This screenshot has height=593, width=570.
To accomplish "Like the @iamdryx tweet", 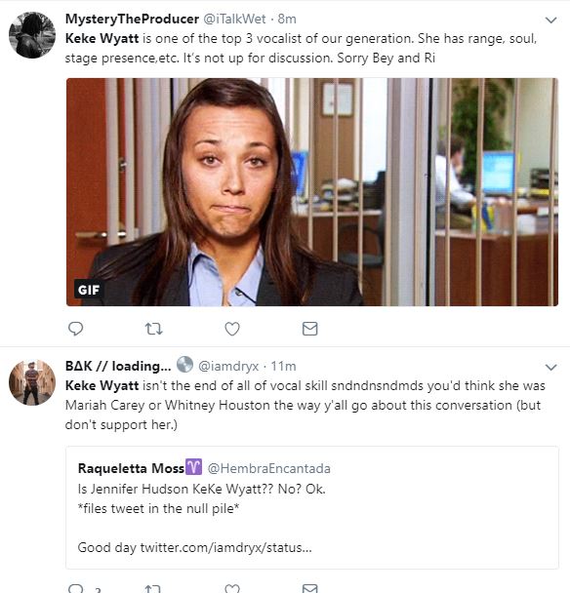I will tap(232, 588).
